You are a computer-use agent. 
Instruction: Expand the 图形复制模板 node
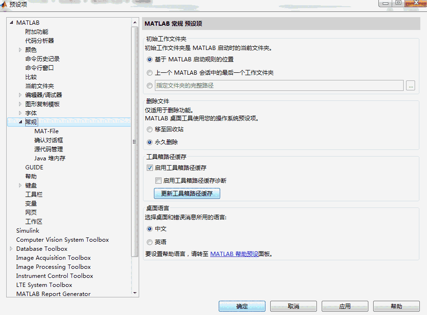20,104
